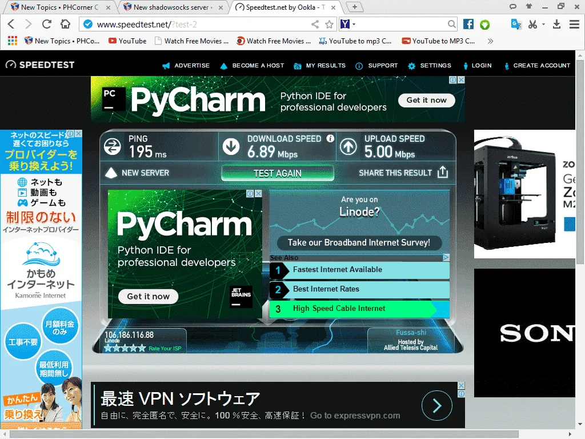
Task: Open the SUPPORT menu item
Action: click(376, 66)
